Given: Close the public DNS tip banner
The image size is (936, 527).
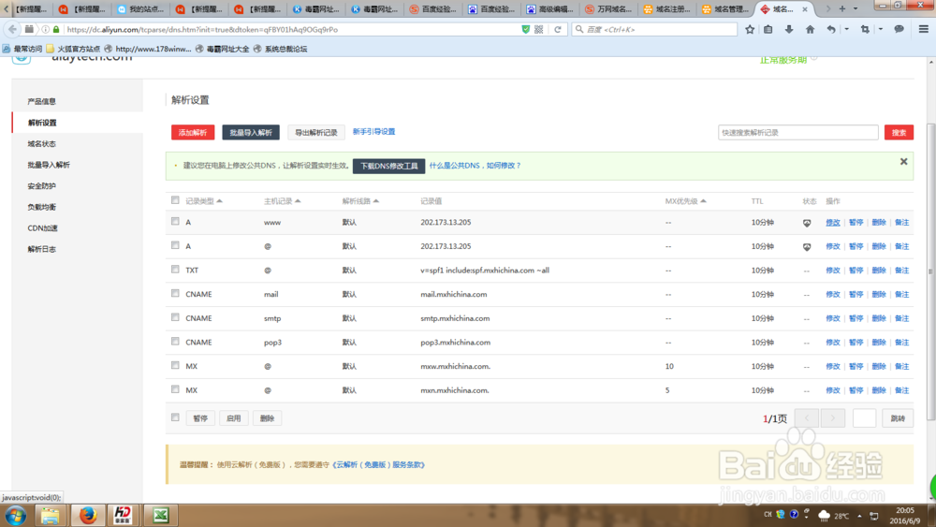Looking at the screenshot, I should click(904, 162).
